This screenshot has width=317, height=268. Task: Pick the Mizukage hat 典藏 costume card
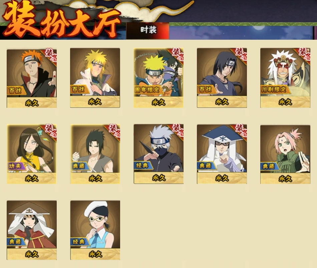click(222, 154)
